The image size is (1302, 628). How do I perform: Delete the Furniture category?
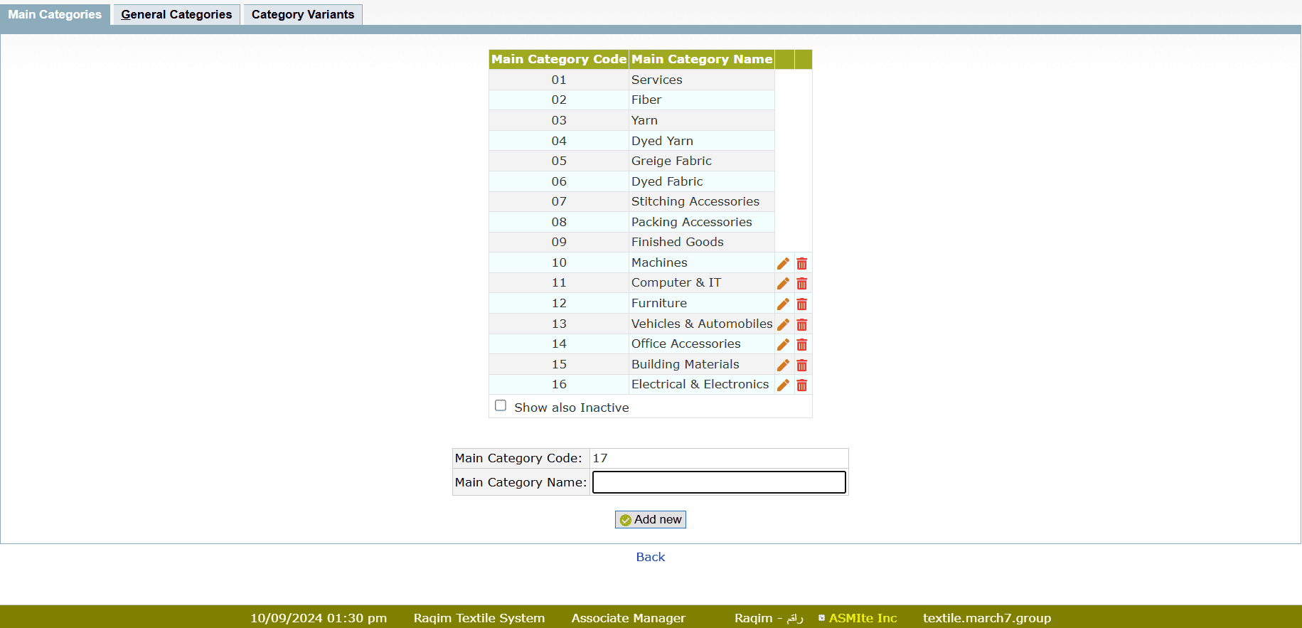802,304
